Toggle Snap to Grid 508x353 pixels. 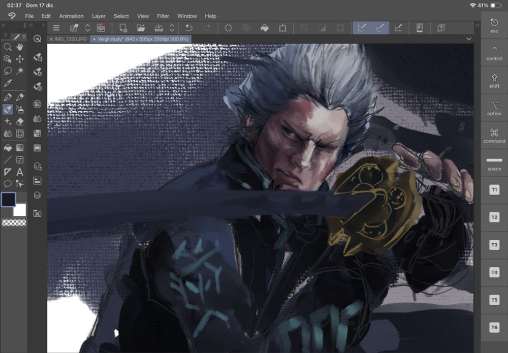398,28
